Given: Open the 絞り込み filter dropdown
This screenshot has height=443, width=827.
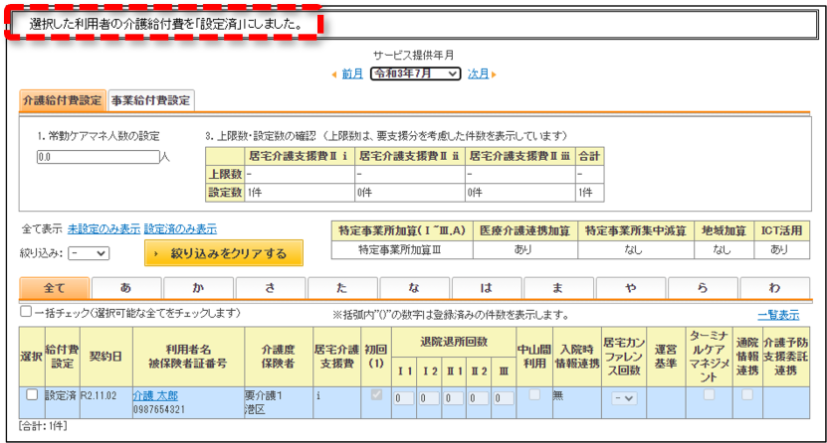Looking at the screenshot, I should pos(89,253).
